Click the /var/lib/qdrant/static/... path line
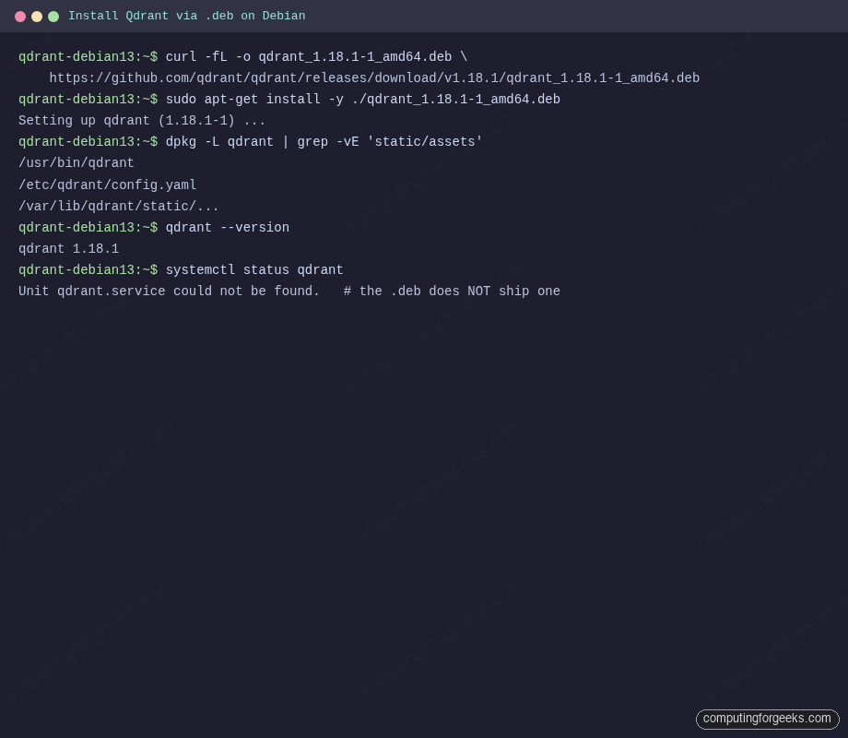The height and width of the screenshot is (738, 848). click(x=118, y=207)
